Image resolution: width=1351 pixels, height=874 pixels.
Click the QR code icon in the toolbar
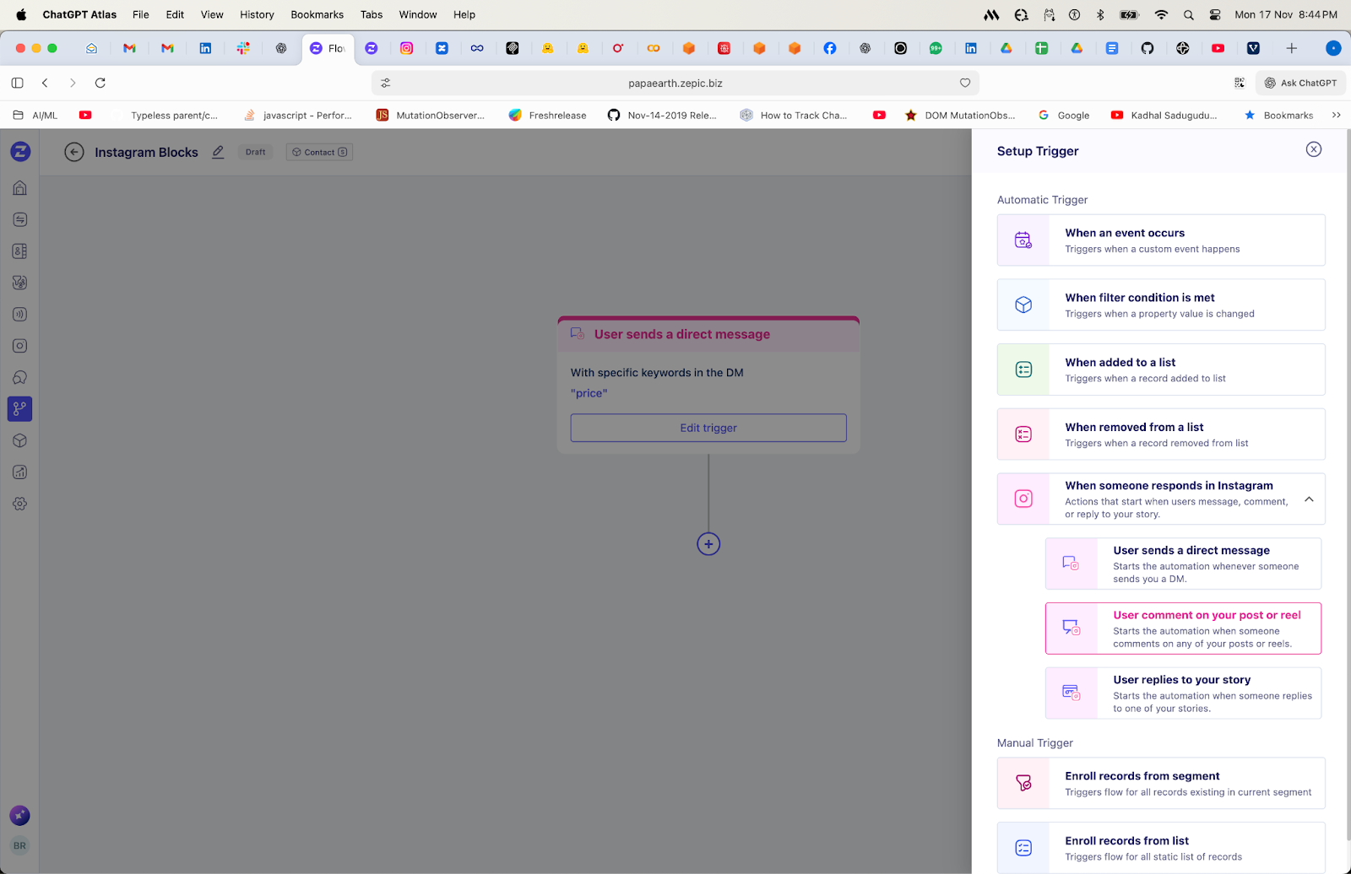coord(1240,83)
